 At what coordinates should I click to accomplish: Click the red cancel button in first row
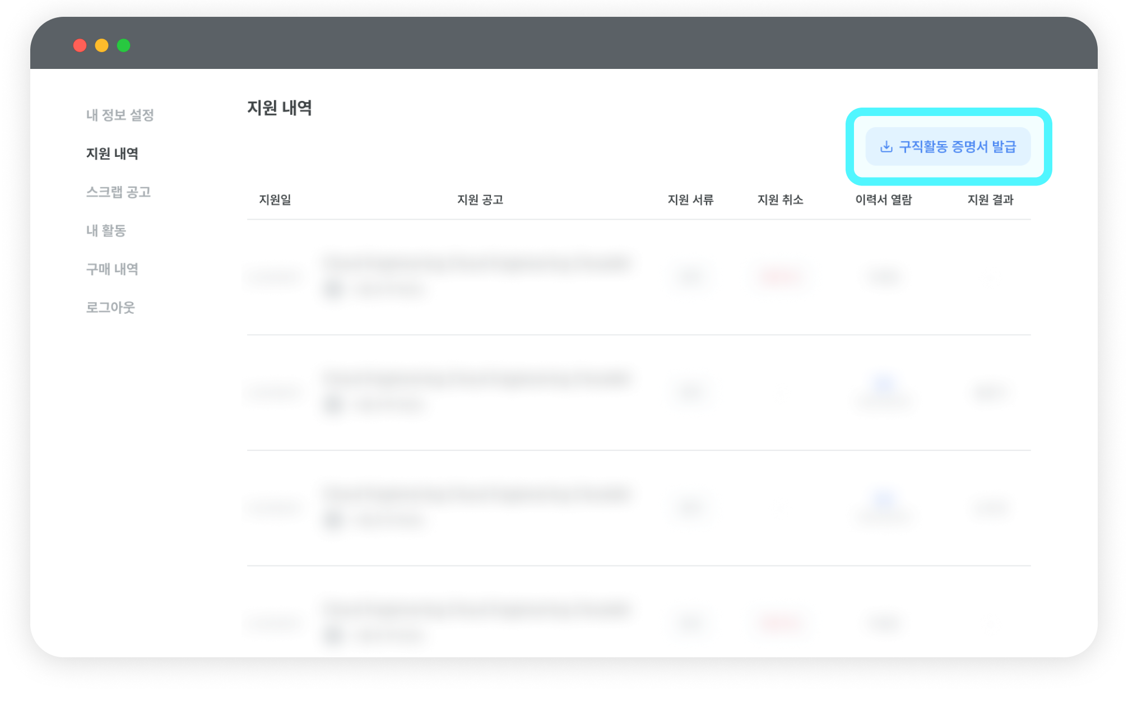tap(780, 276)
